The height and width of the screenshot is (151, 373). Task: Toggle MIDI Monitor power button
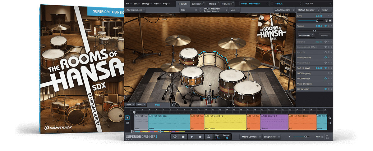[325, 79]
